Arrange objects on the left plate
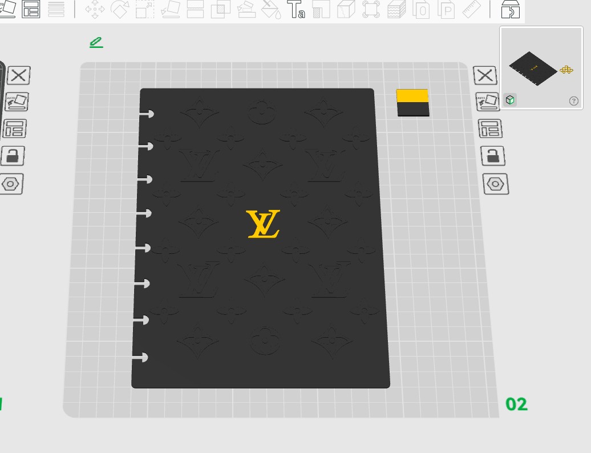The height and width of the screenshot is (453, 591). (15, 129)
